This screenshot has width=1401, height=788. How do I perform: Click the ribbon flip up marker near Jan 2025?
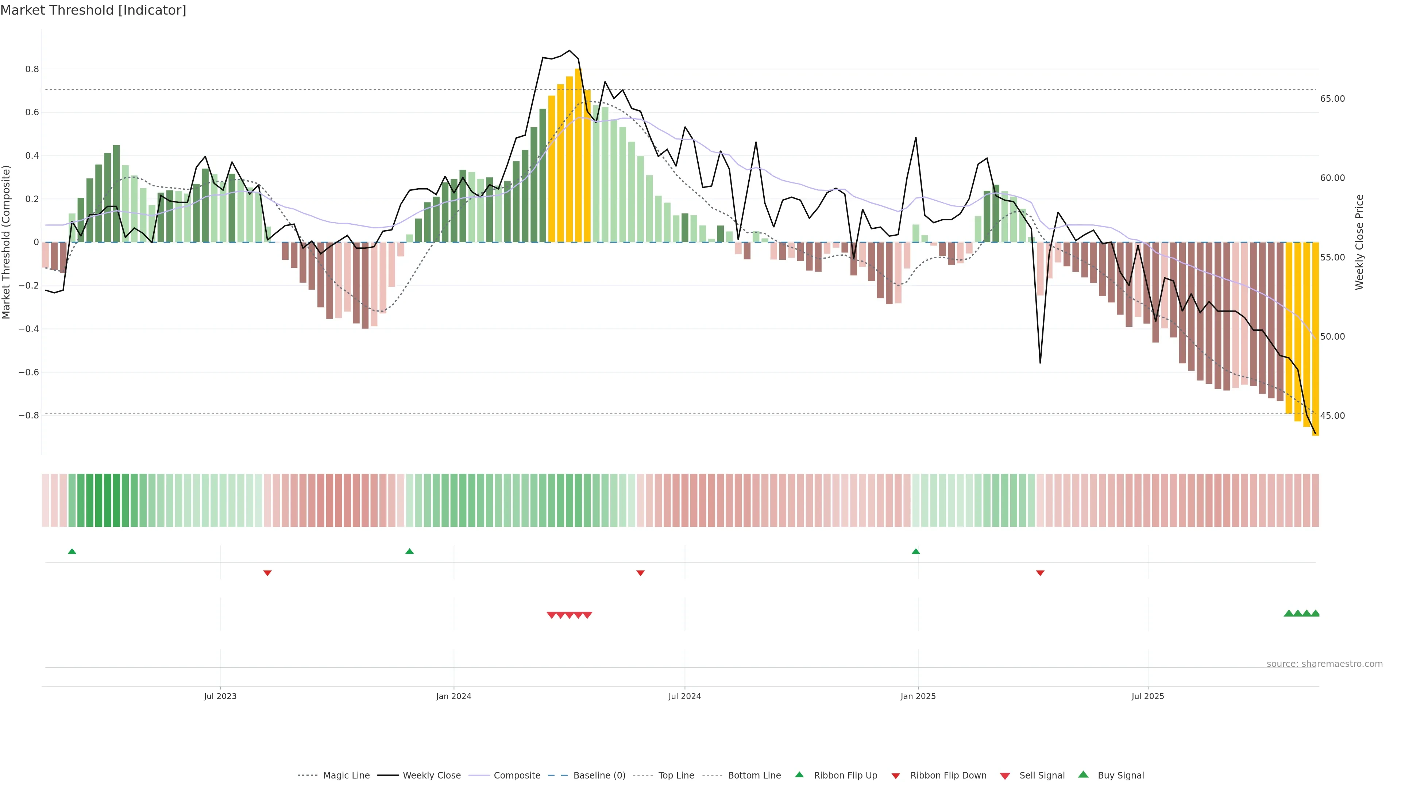coord(916,552)
